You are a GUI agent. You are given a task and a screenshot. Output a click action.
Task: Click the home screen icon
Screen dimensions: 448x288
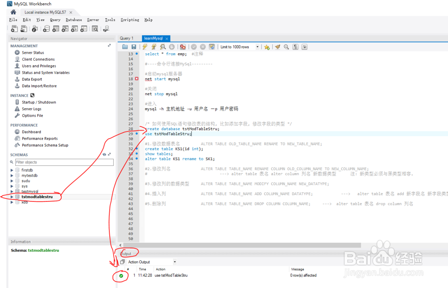(x=13, y=12)
